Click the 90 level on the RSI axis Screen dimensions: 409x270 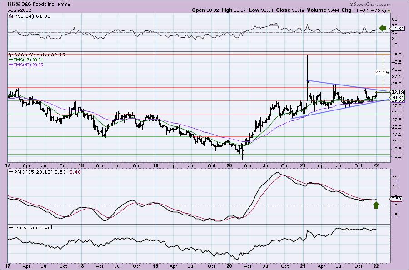coord(394,20)
